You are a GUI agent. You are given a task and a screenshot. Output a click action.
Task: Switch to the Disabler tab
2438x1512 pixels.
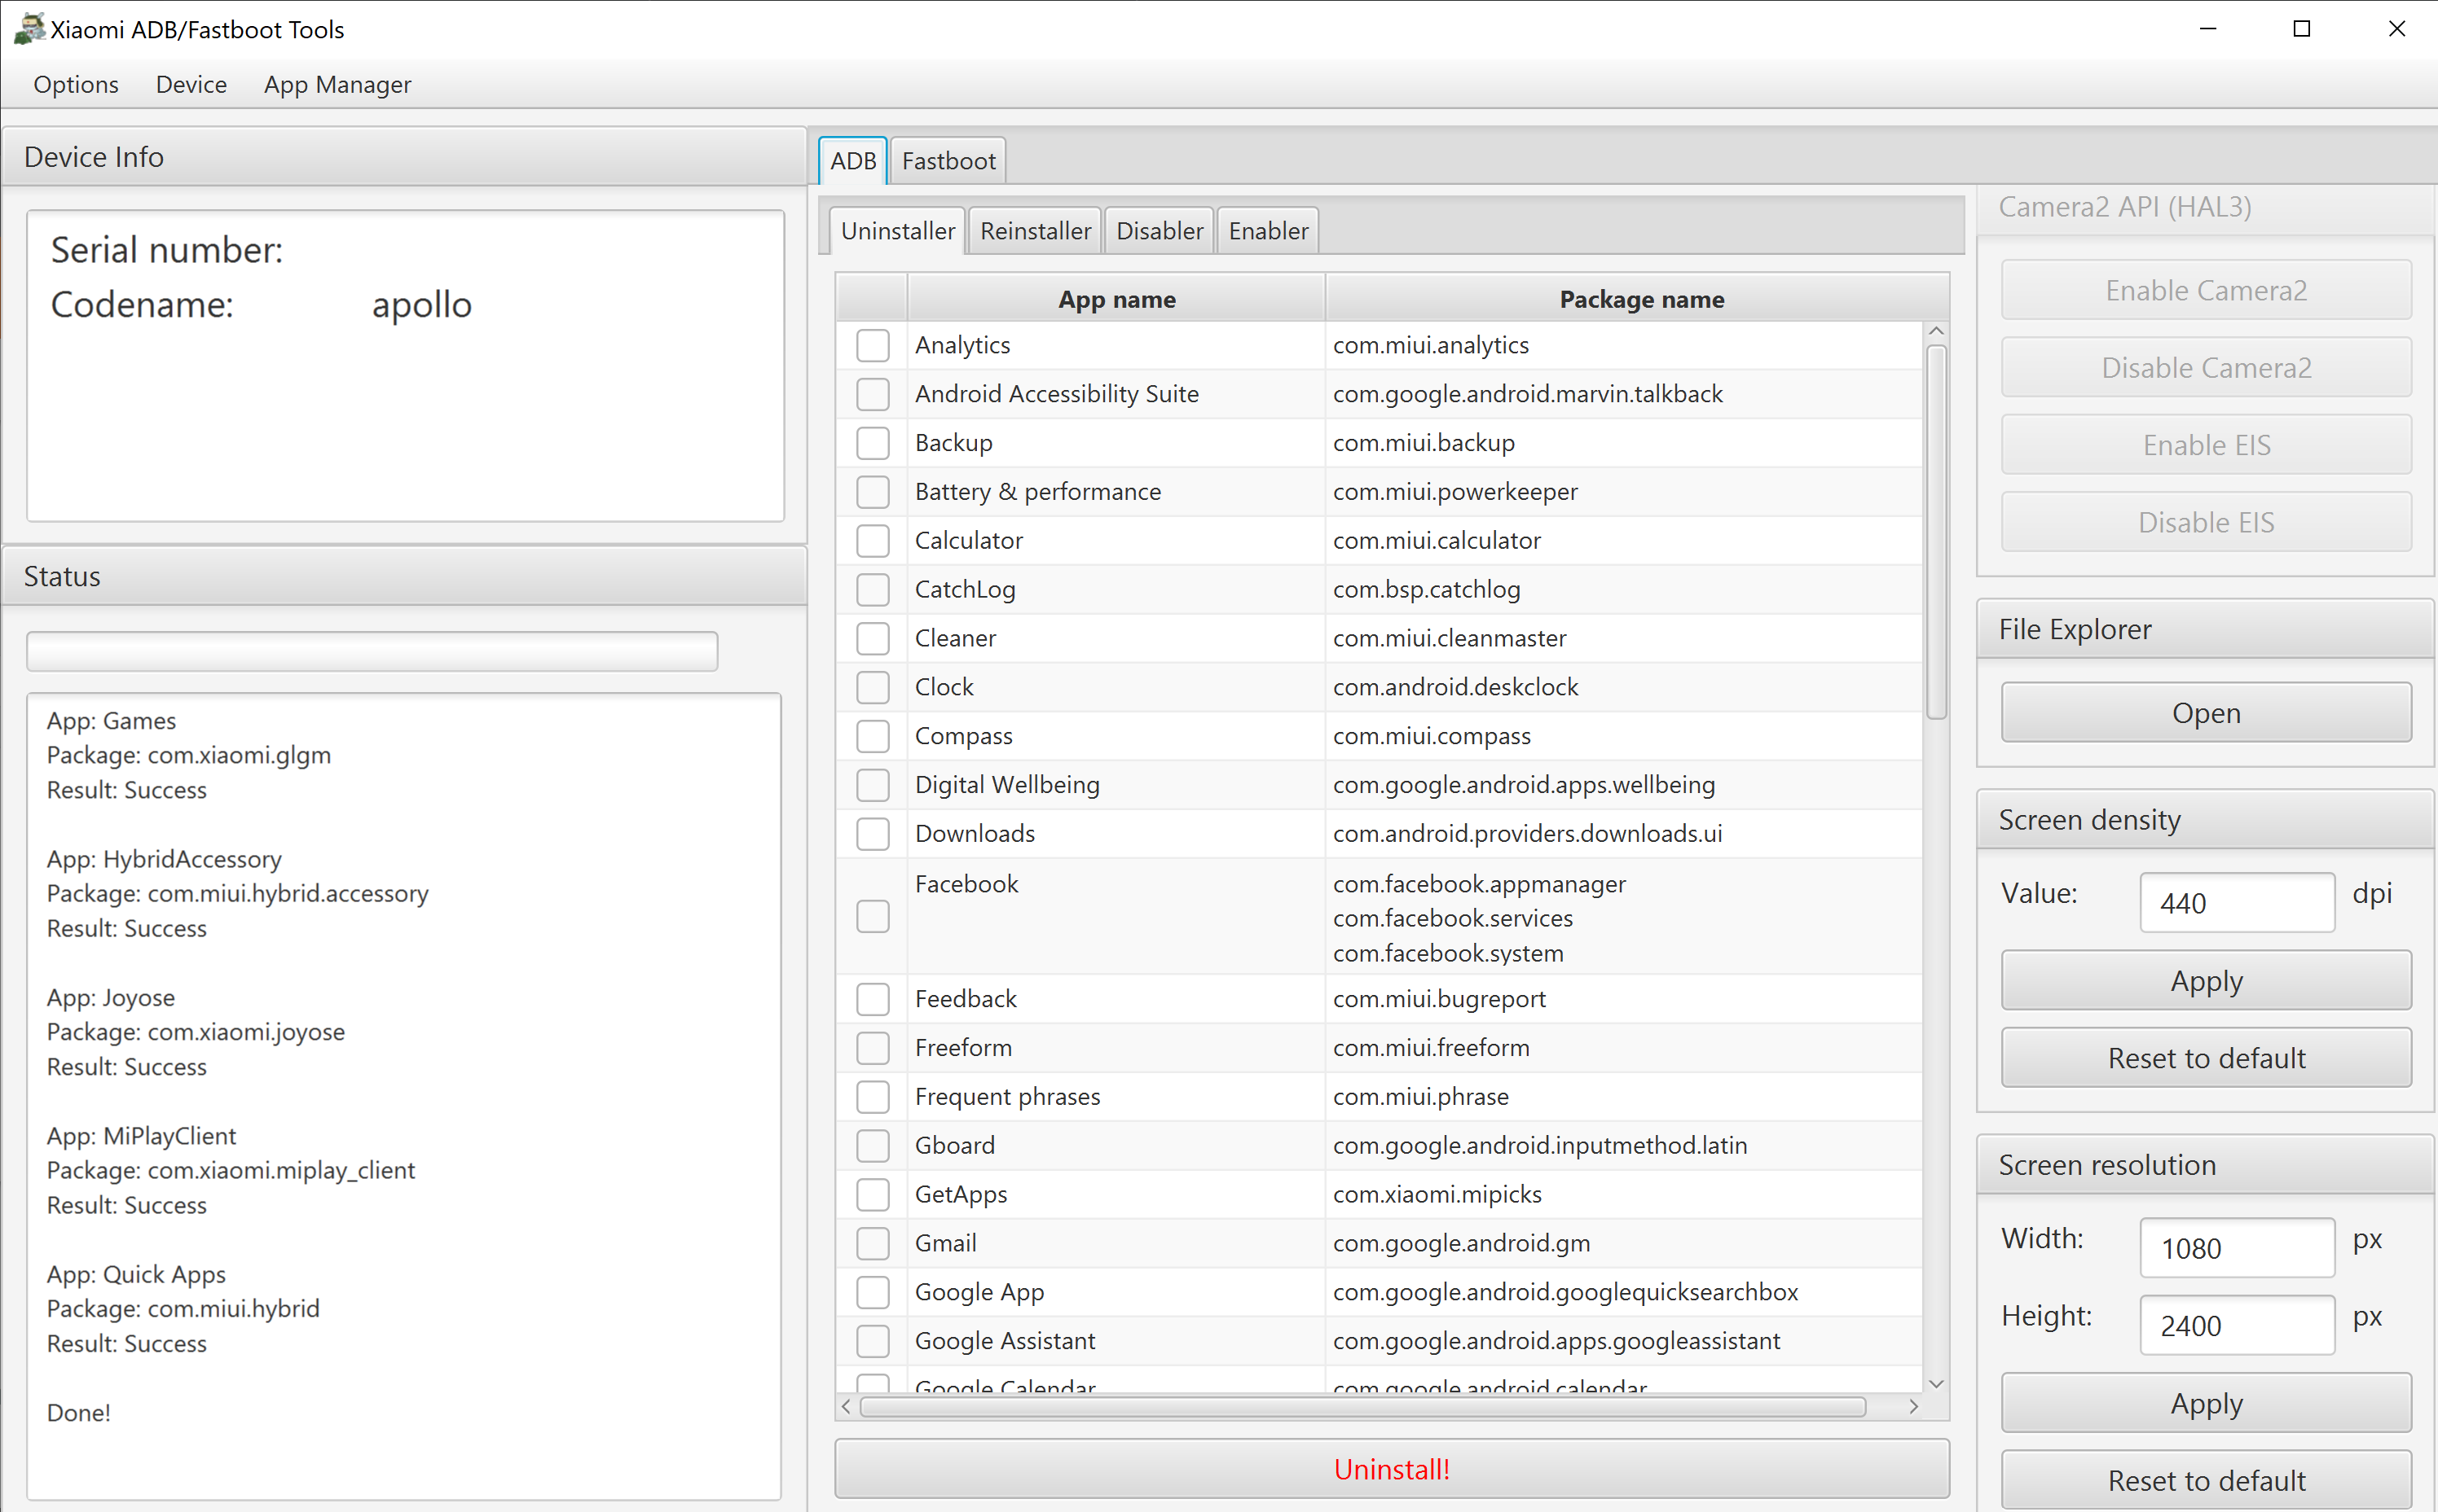point(1159,231)
